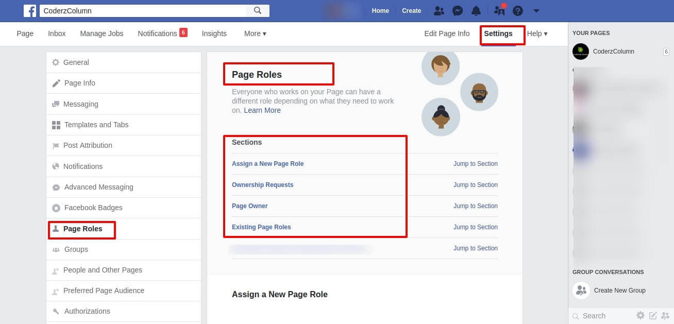Expand the More dropdown menu
Screen dimensions: 674x324
point(255,33)
